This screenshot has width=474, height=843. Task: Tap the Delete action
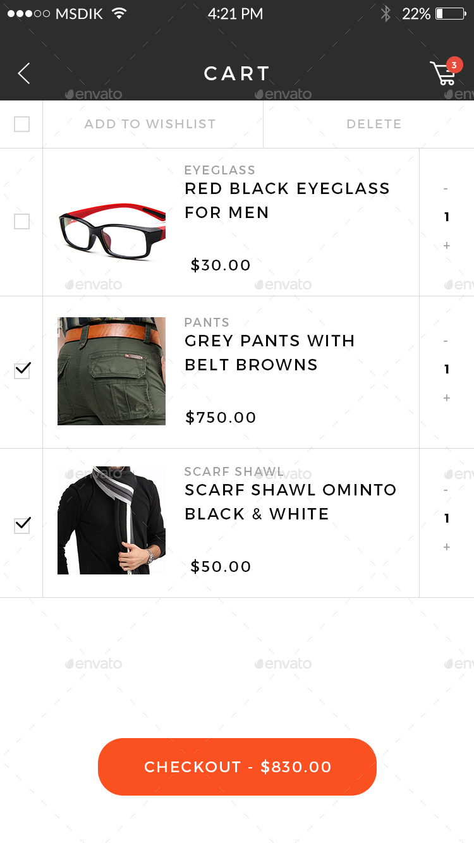tap(374, 124)
